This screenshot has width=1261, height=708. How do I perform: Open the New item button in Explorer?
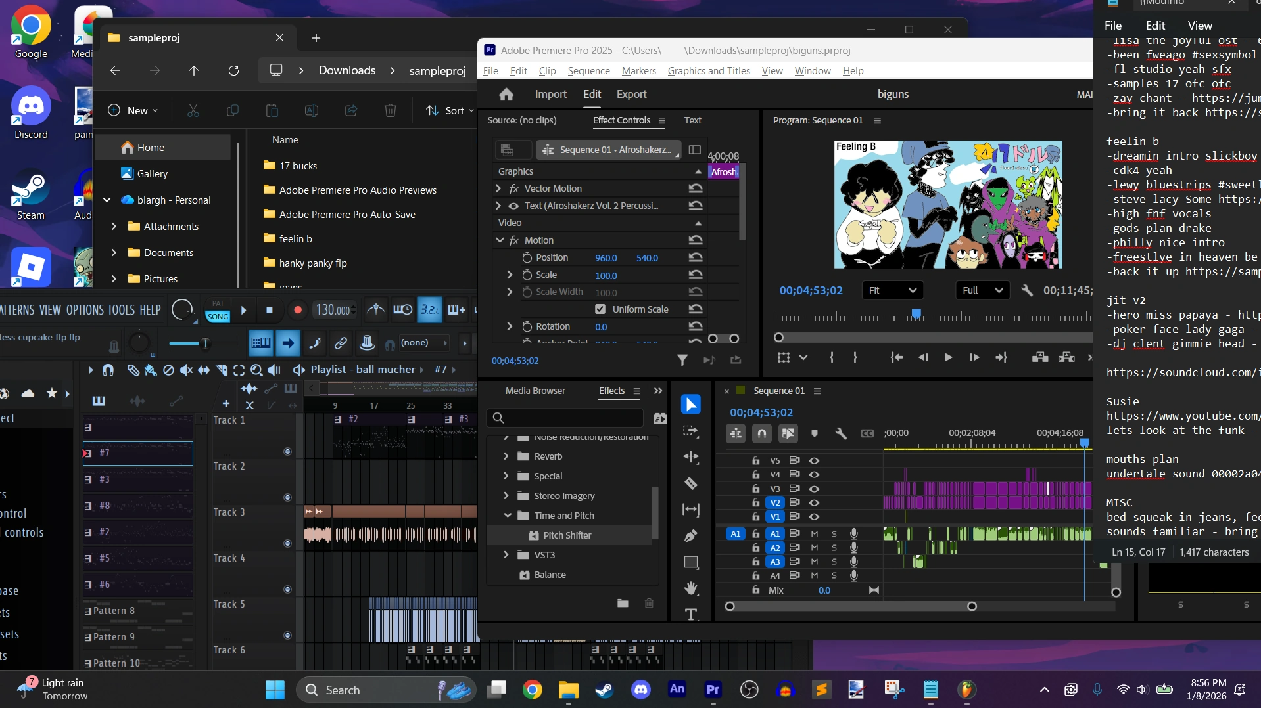pyautogui.click(x=133, y=110)
